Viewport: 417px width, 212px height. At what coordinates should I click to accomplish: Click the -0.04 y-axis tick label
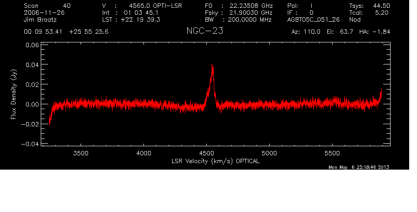point(31,144)
